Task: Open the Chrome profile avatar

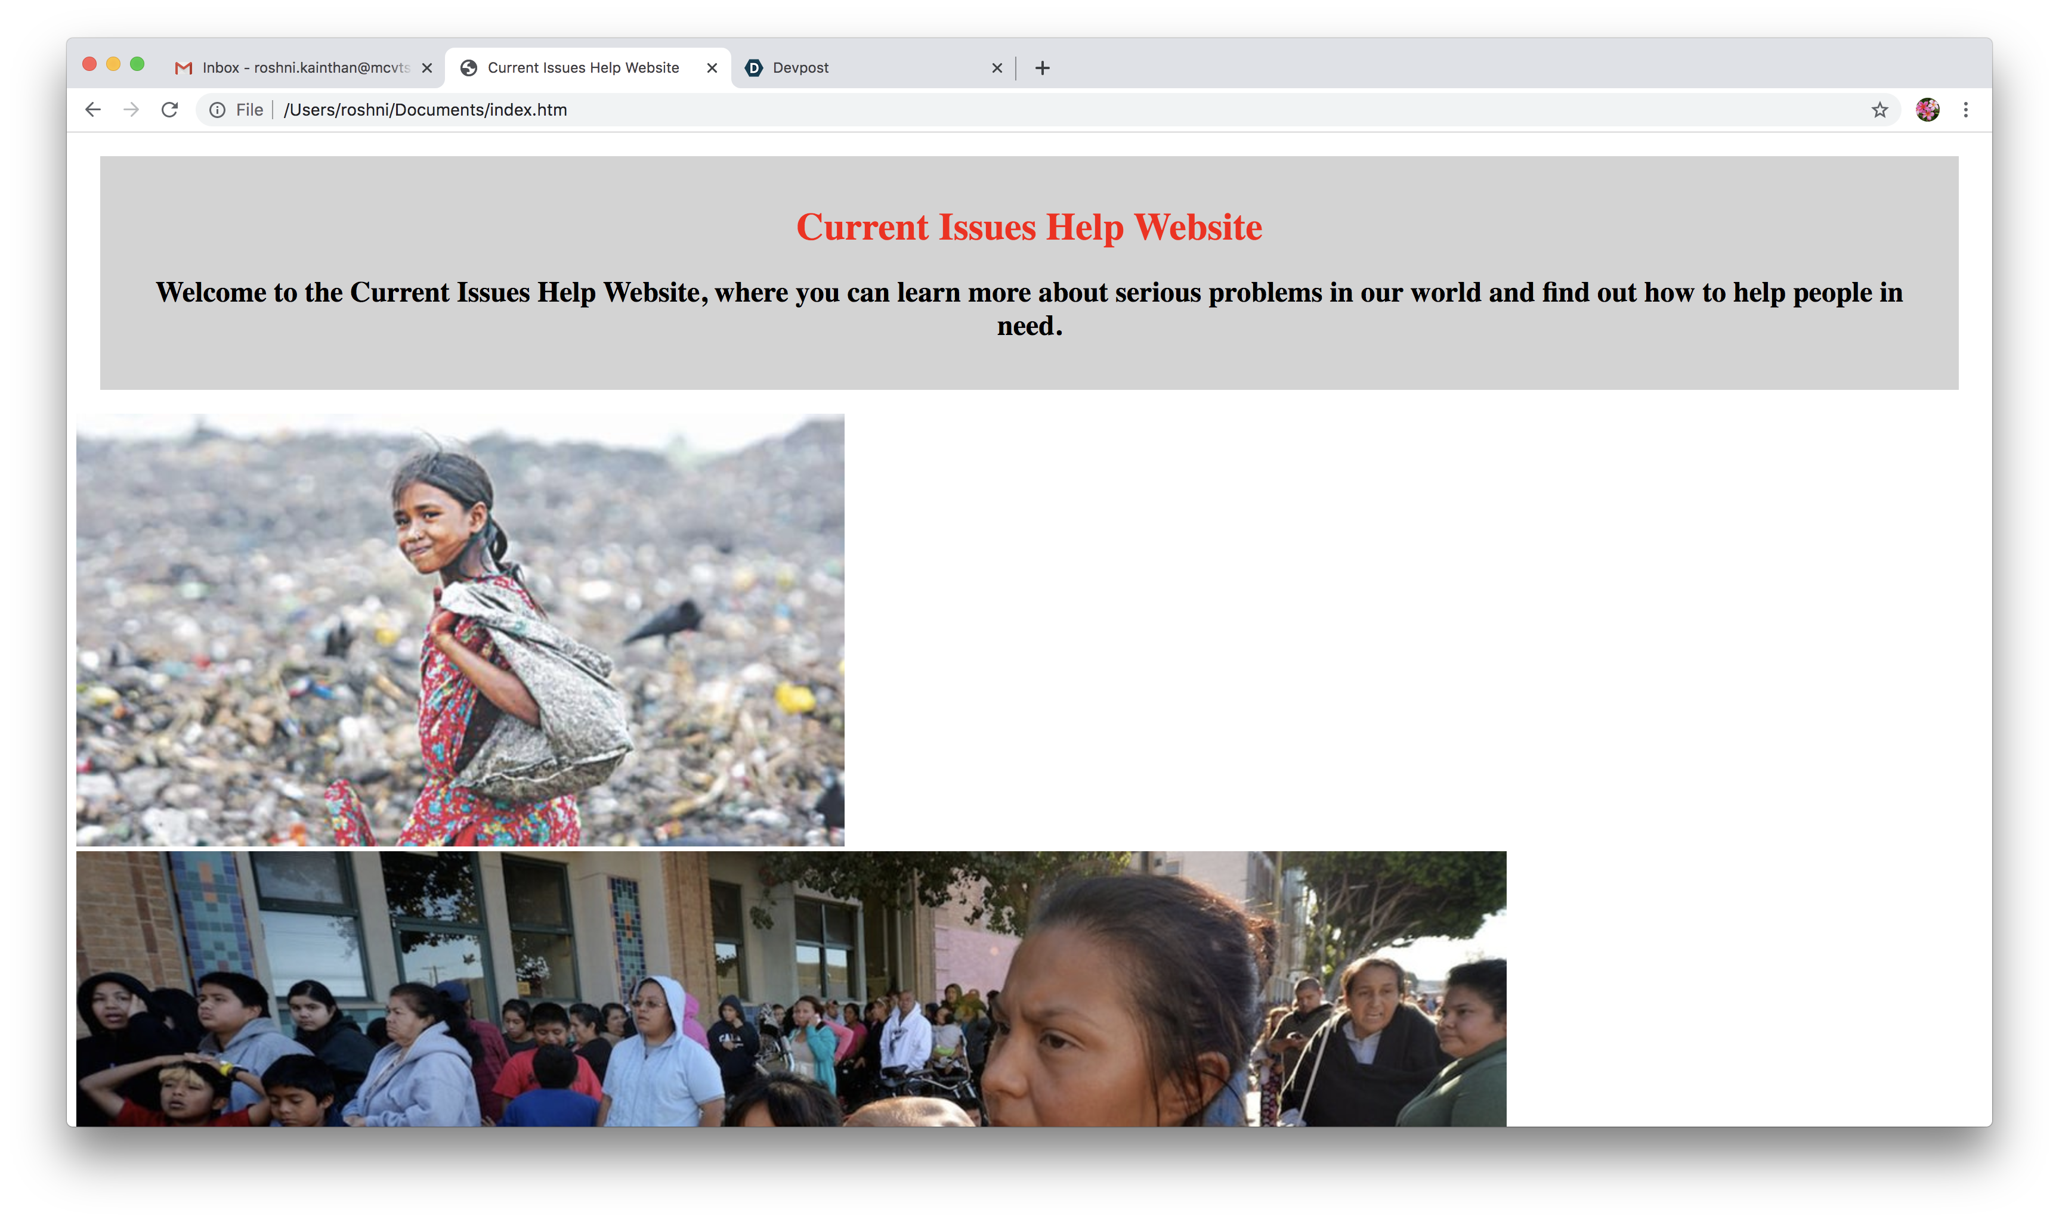Action: coord(1927,110)
